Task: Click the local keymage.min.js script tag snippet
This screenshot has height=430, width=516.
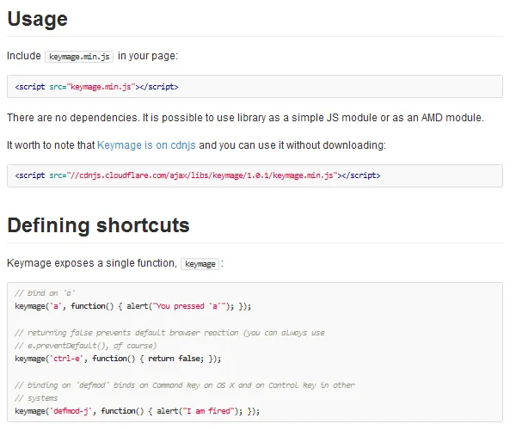Action: pos(96,87)
